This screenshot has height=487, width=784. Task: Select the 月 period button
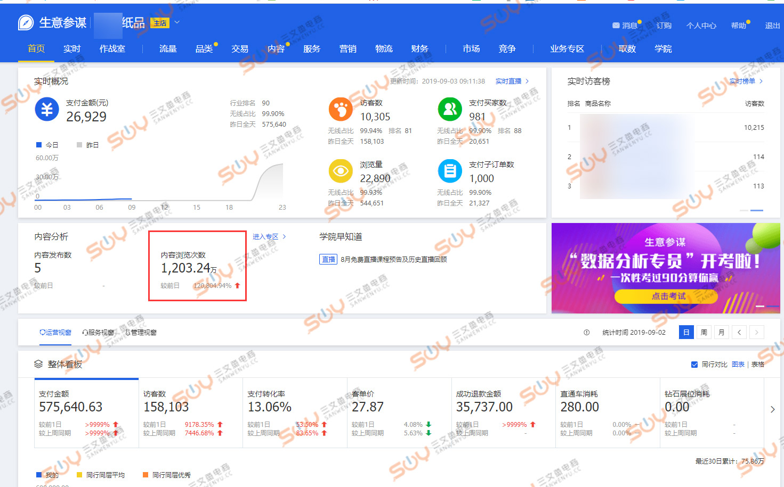click(x=722, y=333)
